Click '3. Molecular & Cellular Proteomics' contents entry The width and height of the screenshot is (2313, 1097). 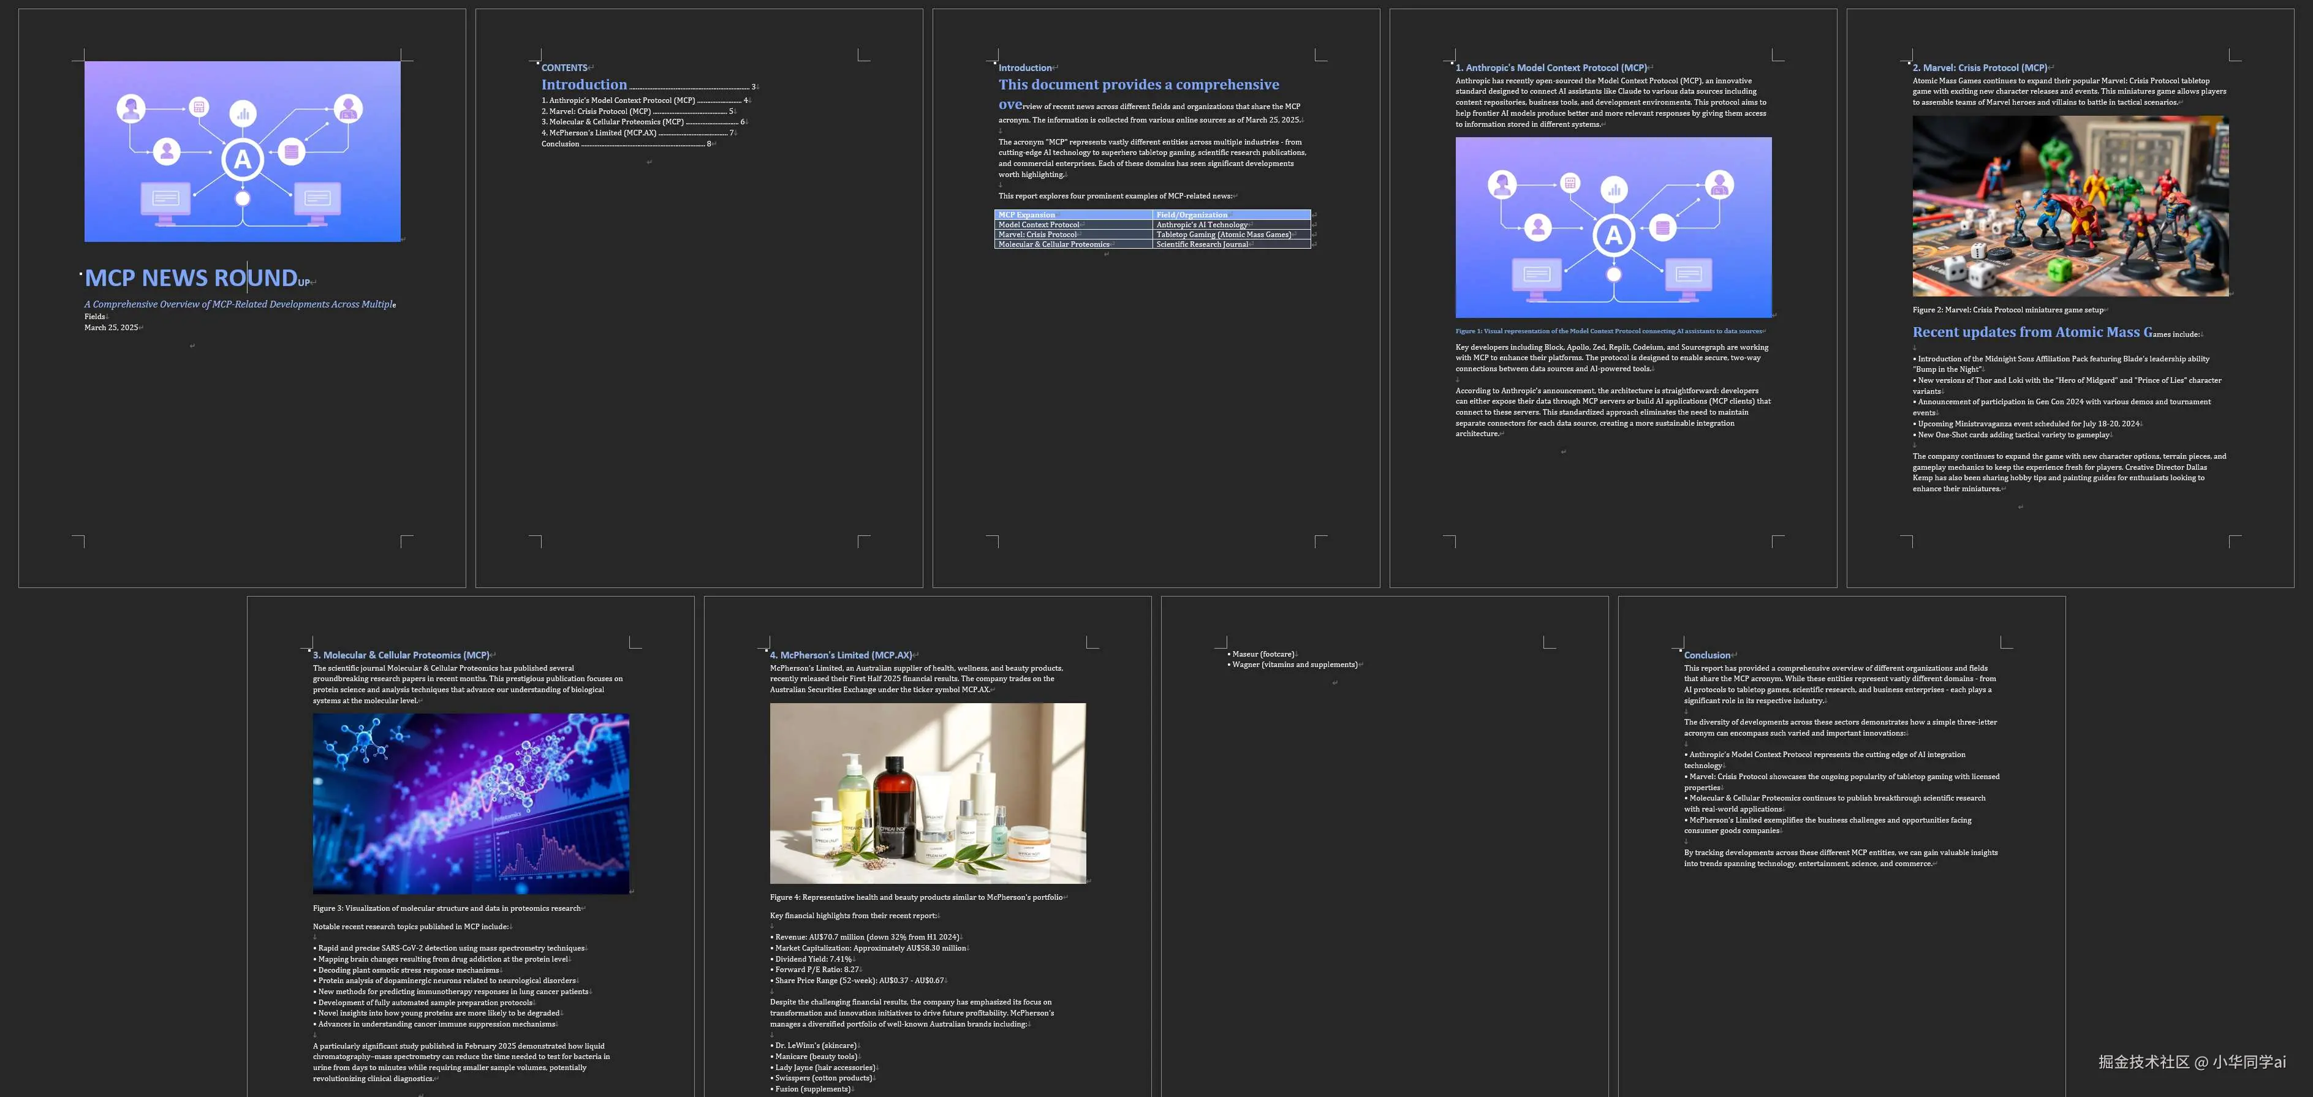click(612, 122)
